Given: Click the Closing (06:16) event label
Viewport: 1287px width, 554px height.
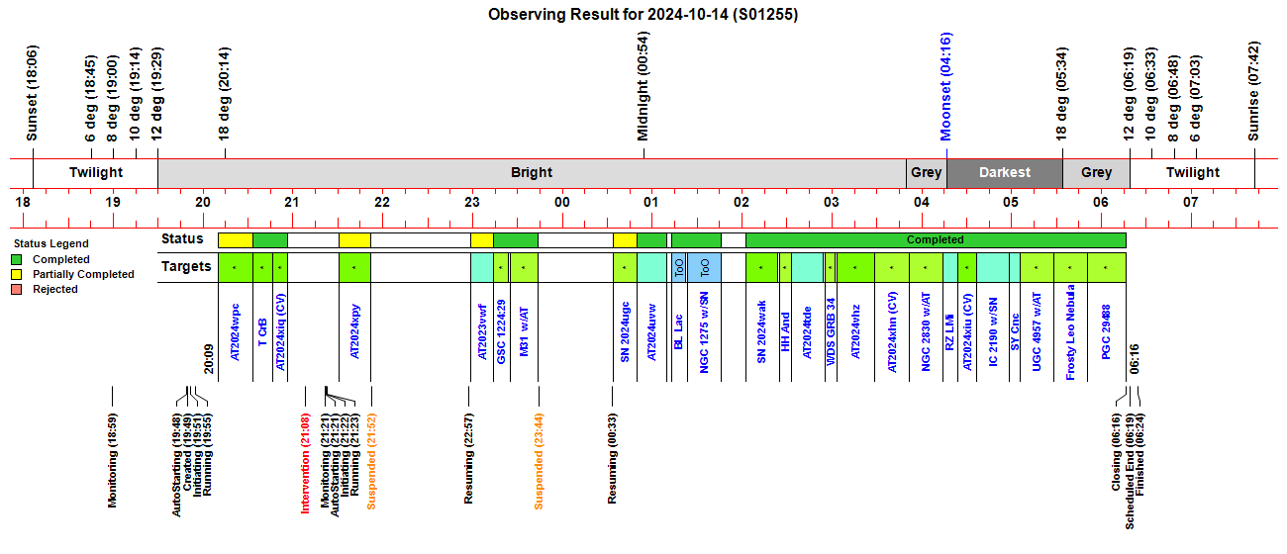Looking at the screenshot, I should pyautogui.click(x=1116, y=451).
